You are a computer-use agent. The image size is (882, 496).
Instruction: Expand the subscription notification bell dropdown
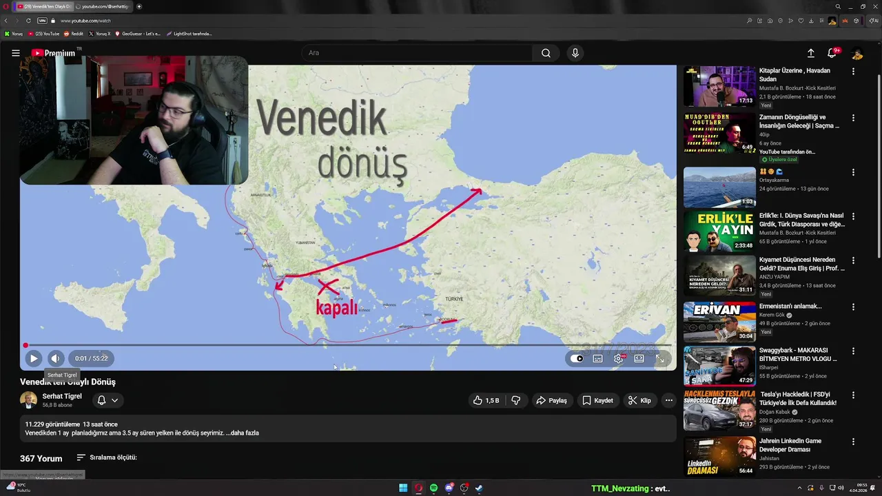pyautogui.click(x=107, y=400)
